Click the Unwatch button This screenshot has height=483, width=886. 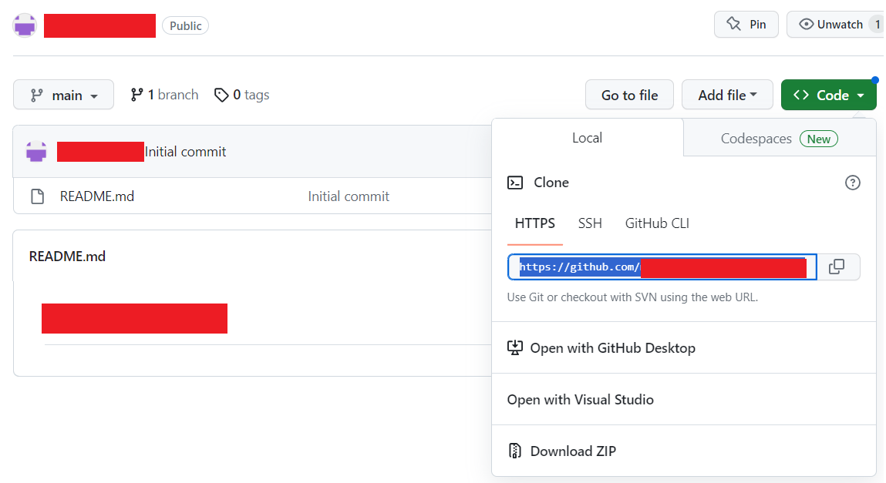click(x=834, y=24)
